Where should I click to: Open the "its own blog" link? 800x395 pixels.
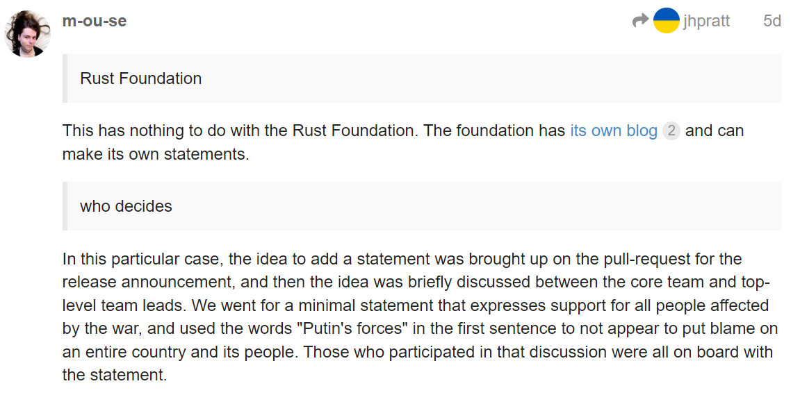pyautogui.click(x=613, y=131)
